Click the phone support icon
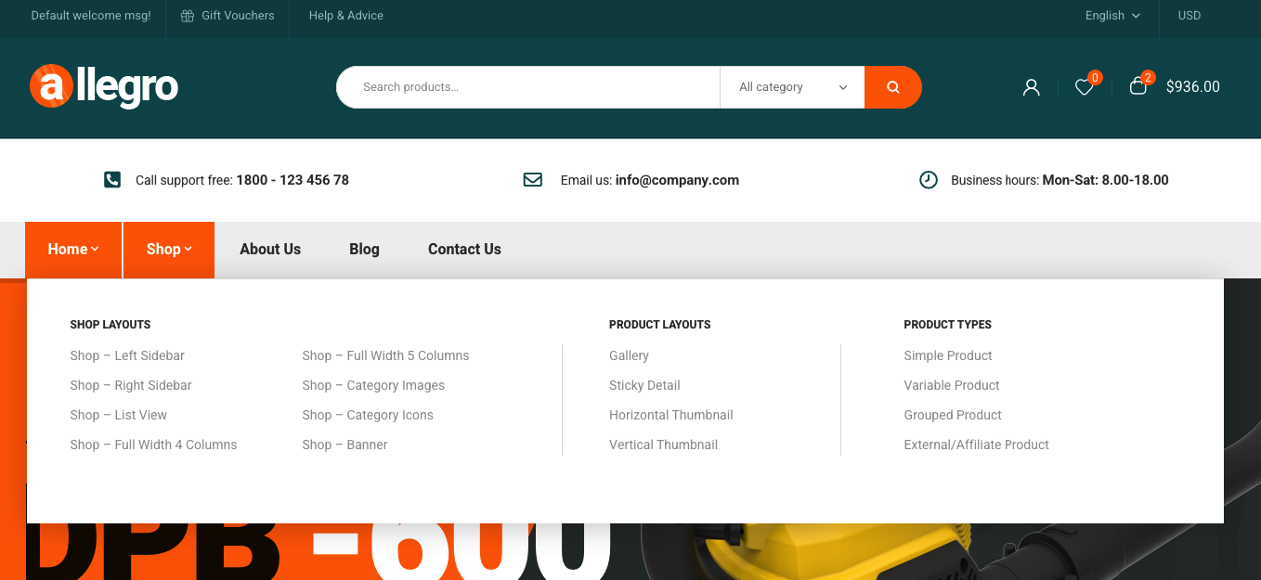 112,180
